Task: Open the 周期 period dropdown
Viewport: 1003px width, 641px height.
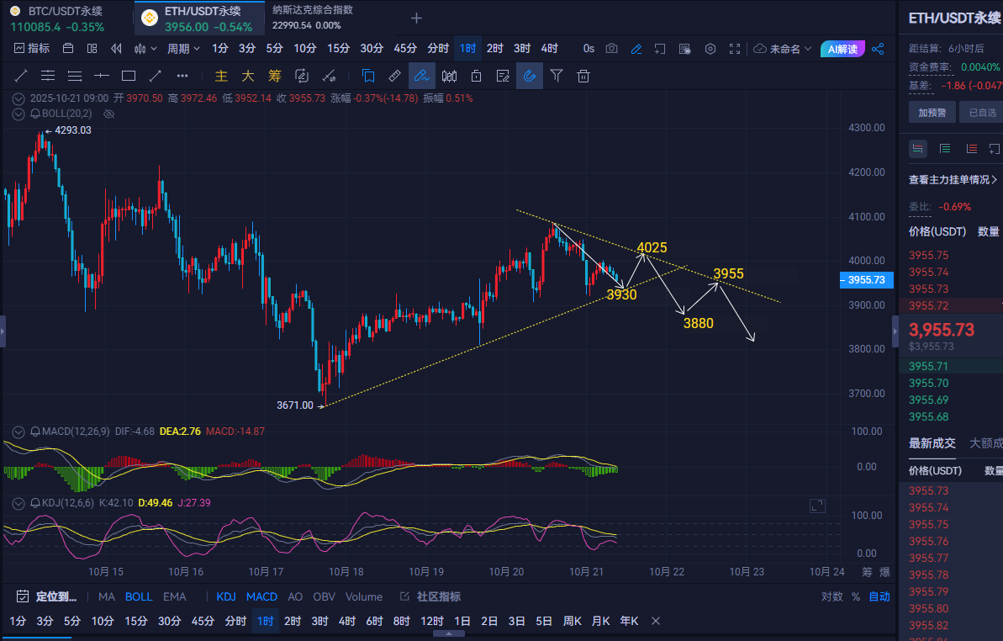Action: pyautogui.click(x=182, y=49)
